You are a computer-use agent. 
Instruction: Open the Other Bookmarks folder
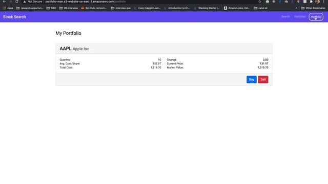[x=313, y=8]
